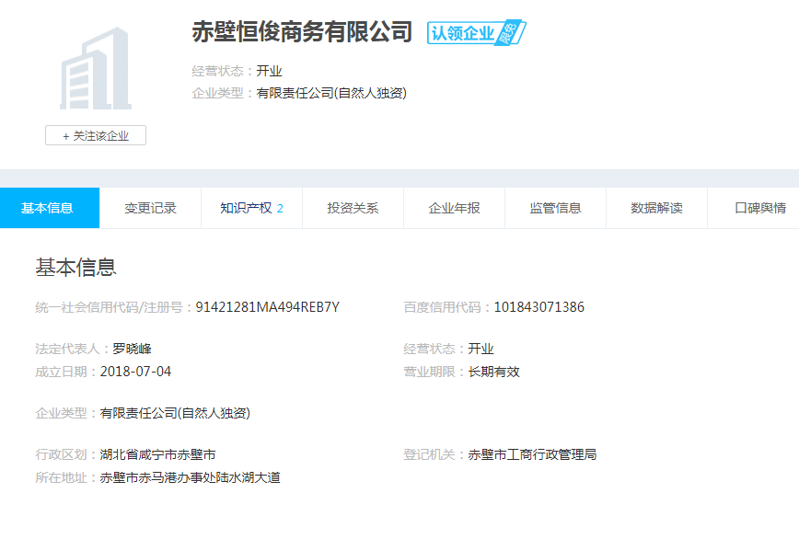Click legal representative name 罗晓峰
Screen dimensions: 799x539
(x=132, y=349)
